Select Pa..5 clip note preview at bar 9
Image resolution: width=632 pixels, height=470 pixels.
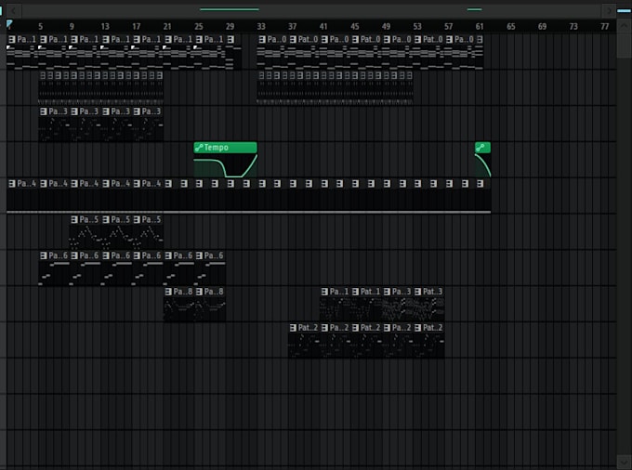click(x=86, y=237)
